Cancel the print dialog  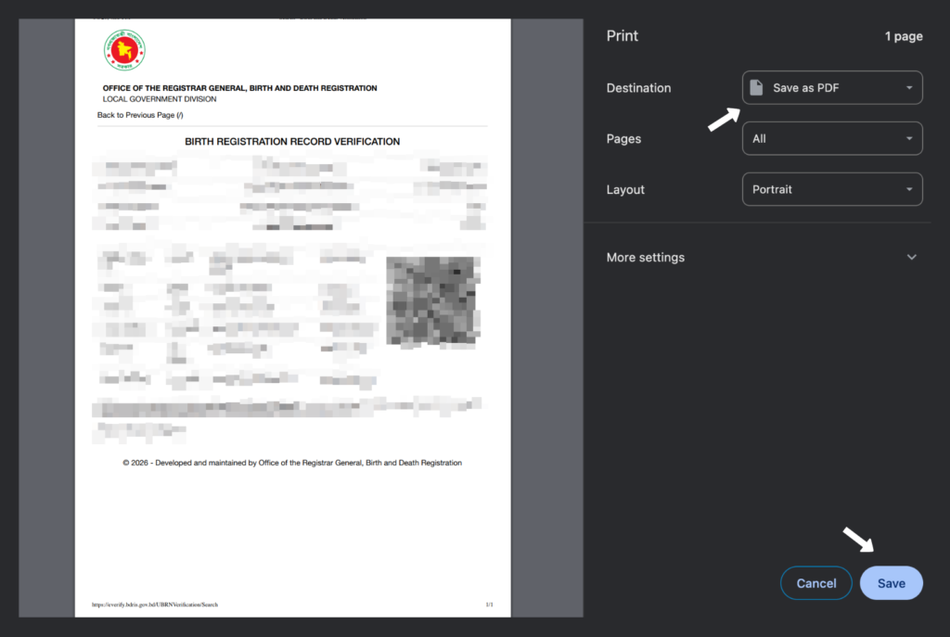[815, 583]
